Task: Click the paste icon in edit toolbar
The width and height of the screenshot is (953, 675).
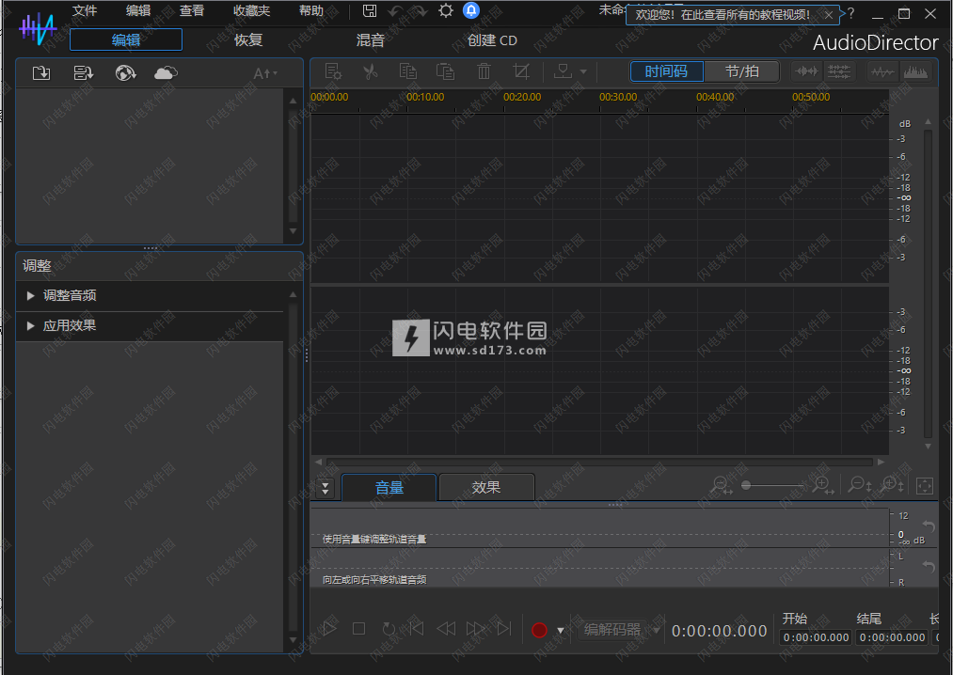Action: click(446, 71)
